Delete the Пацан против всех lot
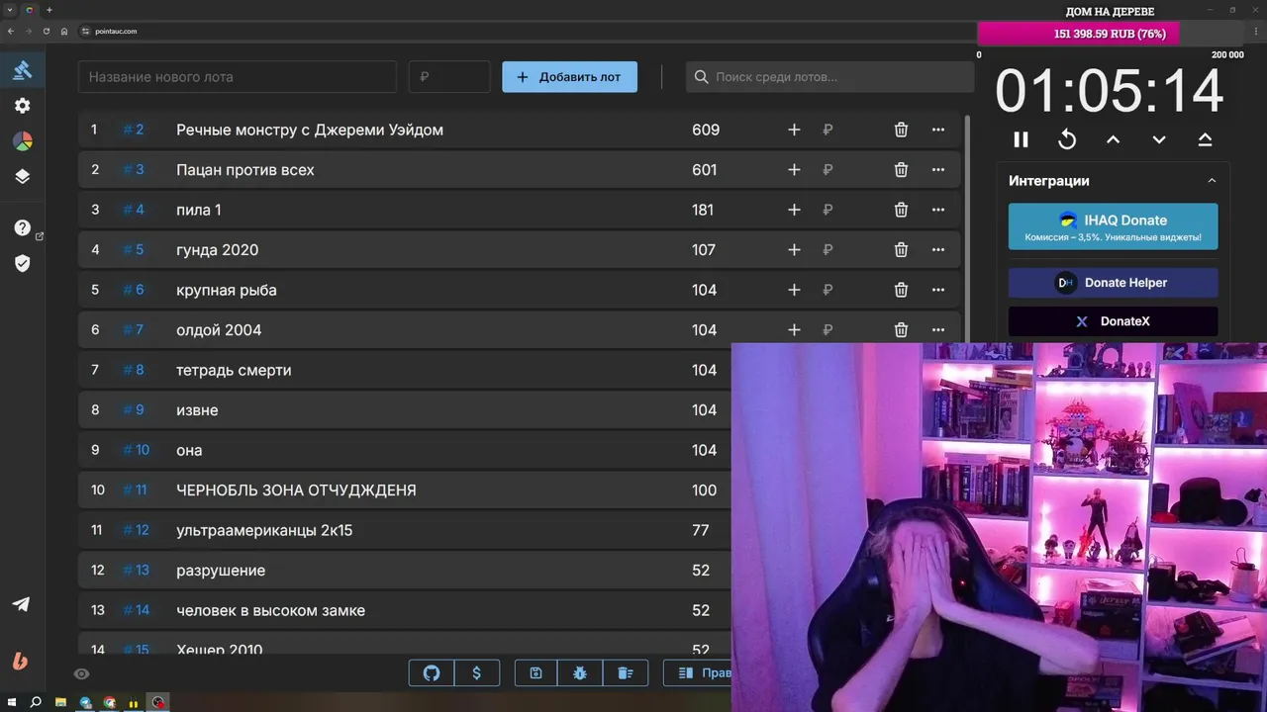The width and height of the screenshot is (1267, 712). click(901, 170)
